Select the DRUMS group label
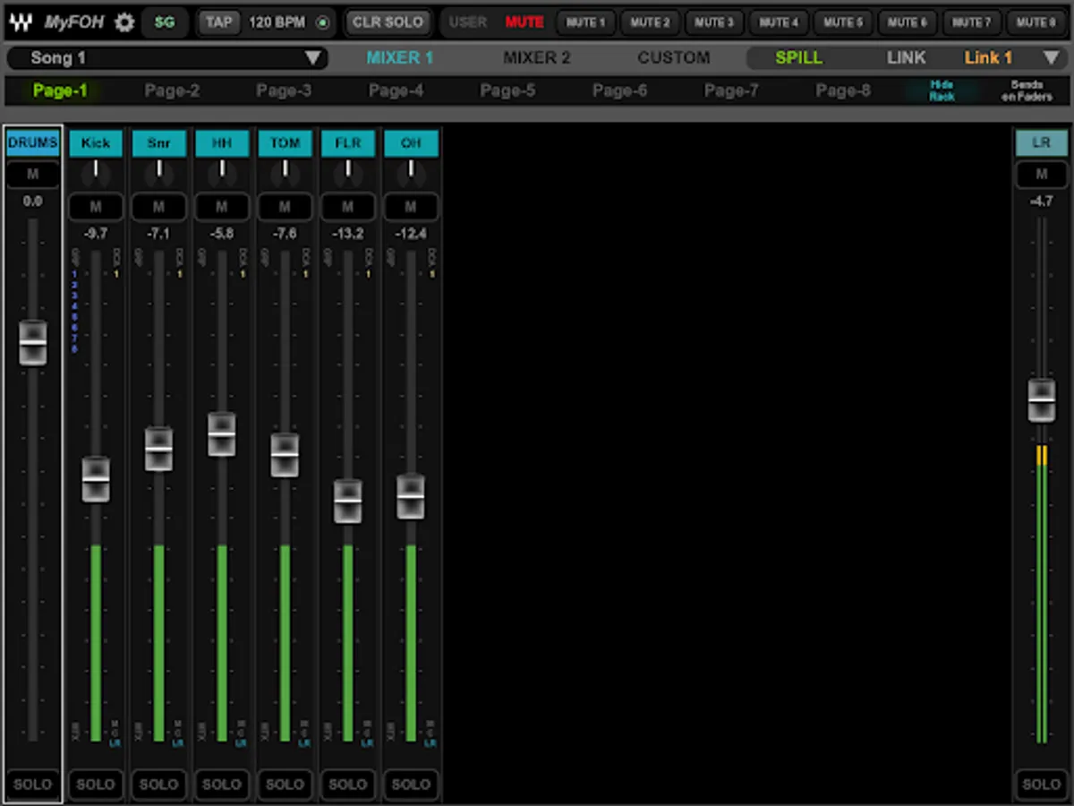 click(33, 143)
